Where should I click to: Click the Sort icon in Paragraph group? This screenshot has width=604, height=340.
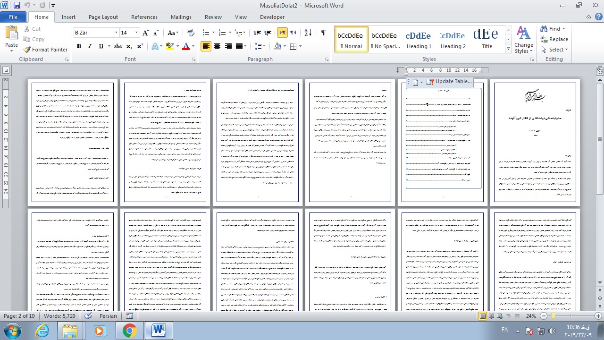pos(308,33)
